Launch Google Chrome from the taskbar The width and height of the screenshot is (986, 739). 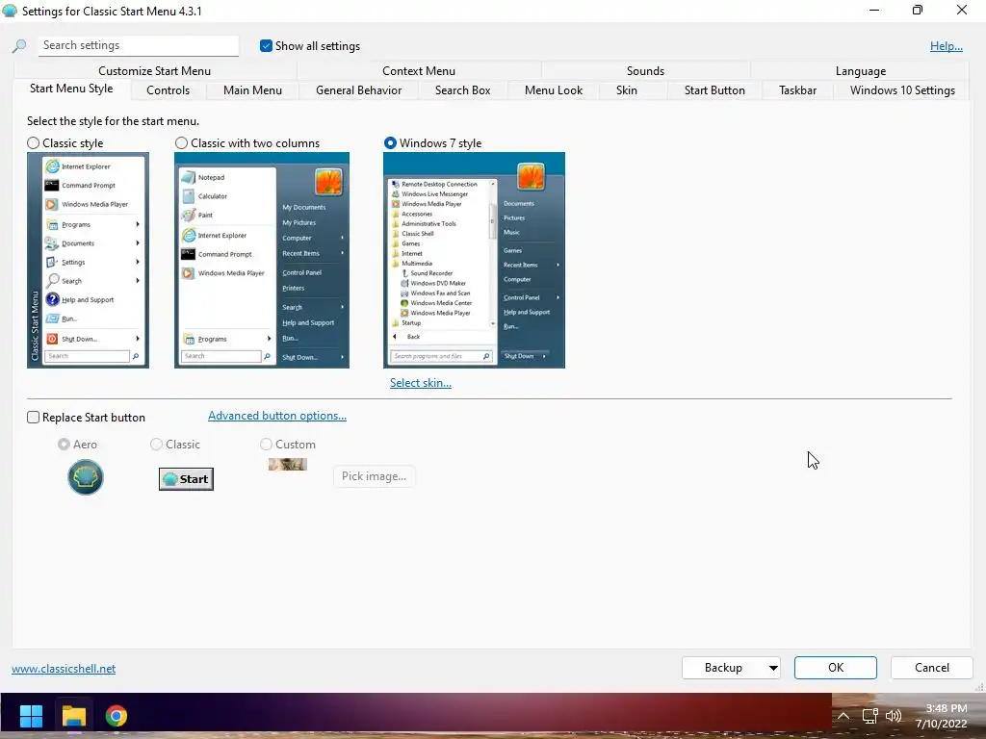(x=117, y=716)
